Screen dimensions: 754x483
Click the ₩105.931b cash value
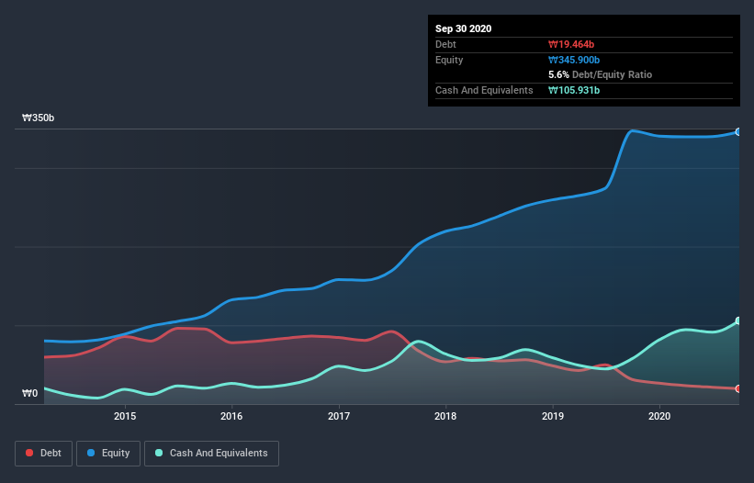click(x=574, y=90)
